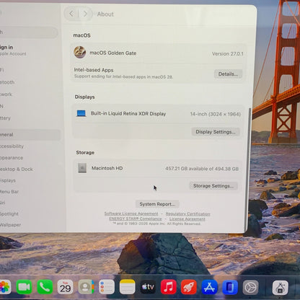Screen dimensions: 300x300
Task: Open the Software License Agreement link
Action: [131, 213]
